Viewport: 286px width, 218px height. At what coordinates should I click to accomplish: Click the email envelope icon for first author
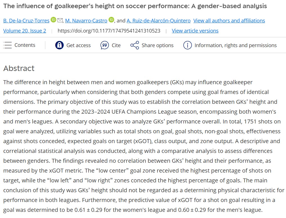[x=60, y=20]
